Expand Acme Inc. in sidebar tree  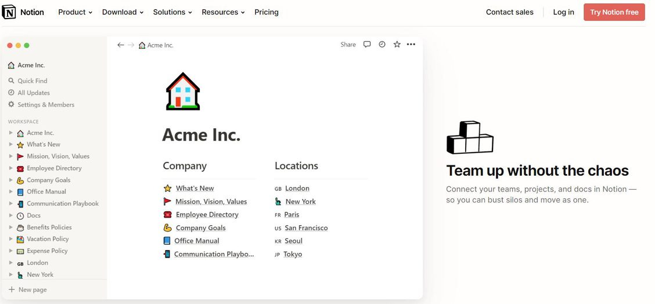coord(11,133)
